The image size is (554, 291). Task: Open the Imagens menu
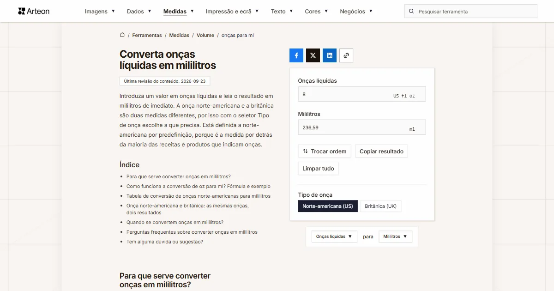point(100,12)
